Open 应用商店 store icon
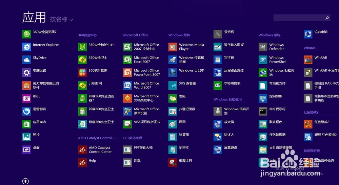 click(26, 124)
